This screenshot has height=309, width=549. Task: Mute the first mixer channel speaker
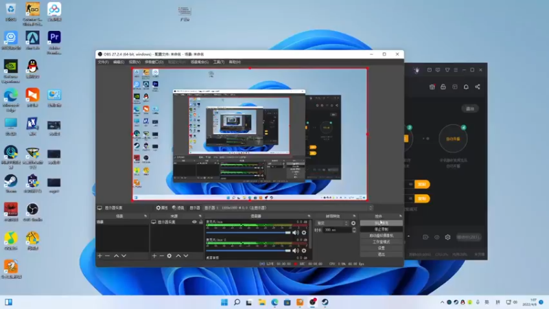(x=296, y=233)
